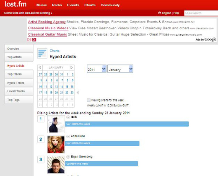Go to previous month in calendar
Viewport: 218px width, 176px height.
(x=40, y=67)
